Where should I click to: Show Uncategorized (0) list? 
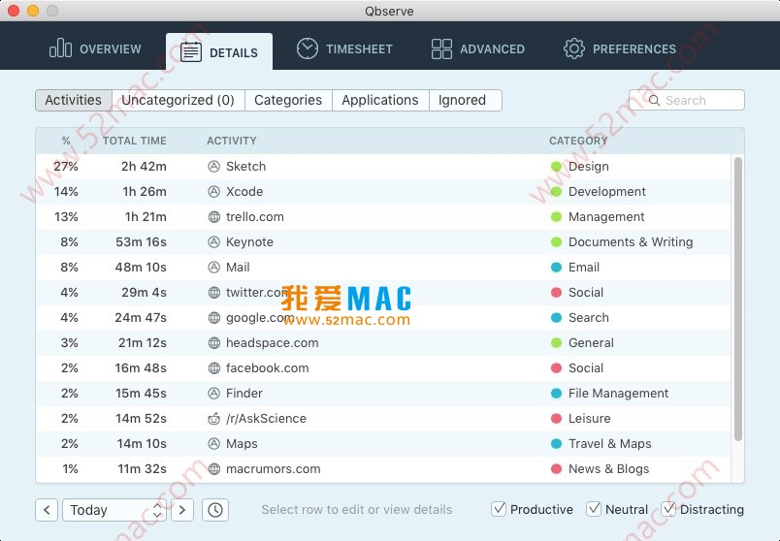[179, 100]
